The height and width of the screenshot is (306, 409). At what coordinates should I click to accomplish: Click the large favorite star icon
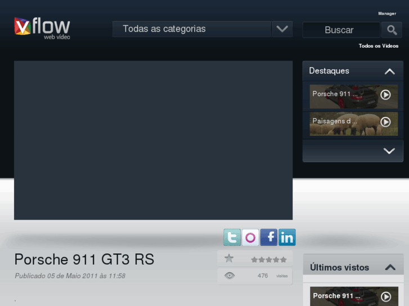coord(229,258)
